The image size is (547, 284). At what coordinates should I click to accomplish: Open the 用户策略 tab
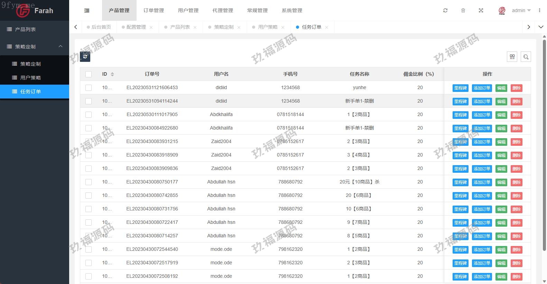(268, 27)
